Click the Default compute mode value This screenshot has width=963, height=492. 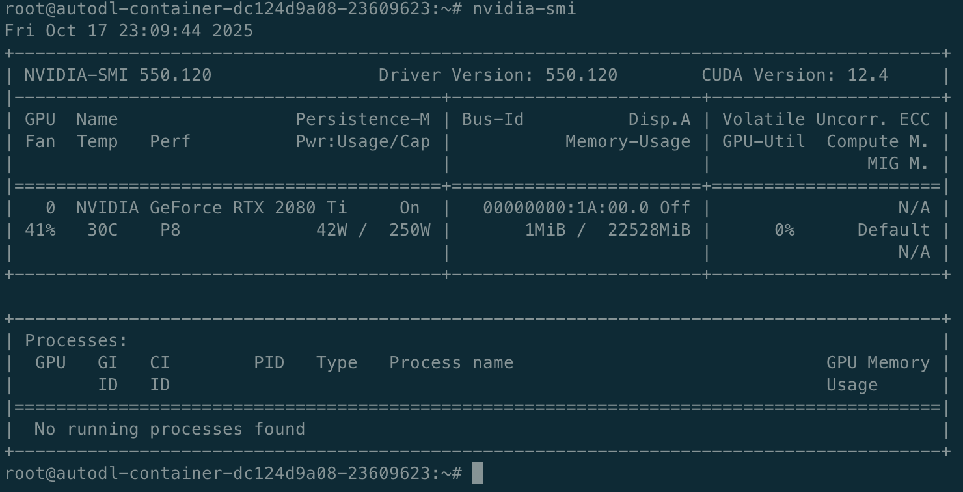click(893, 230)
